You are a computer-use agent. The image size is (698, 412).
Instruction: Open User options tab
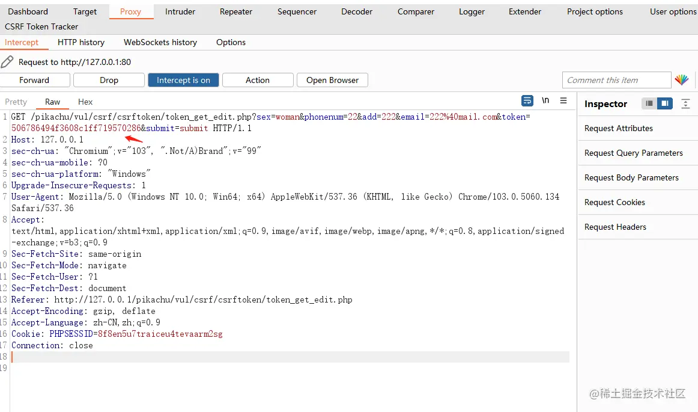[673, 11]
